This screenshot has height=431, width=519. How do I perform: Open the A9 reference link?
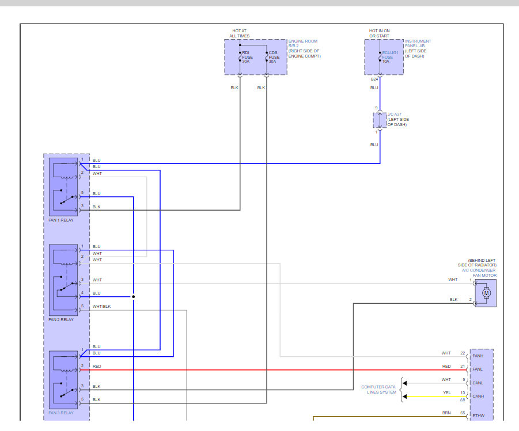point(462,399)
